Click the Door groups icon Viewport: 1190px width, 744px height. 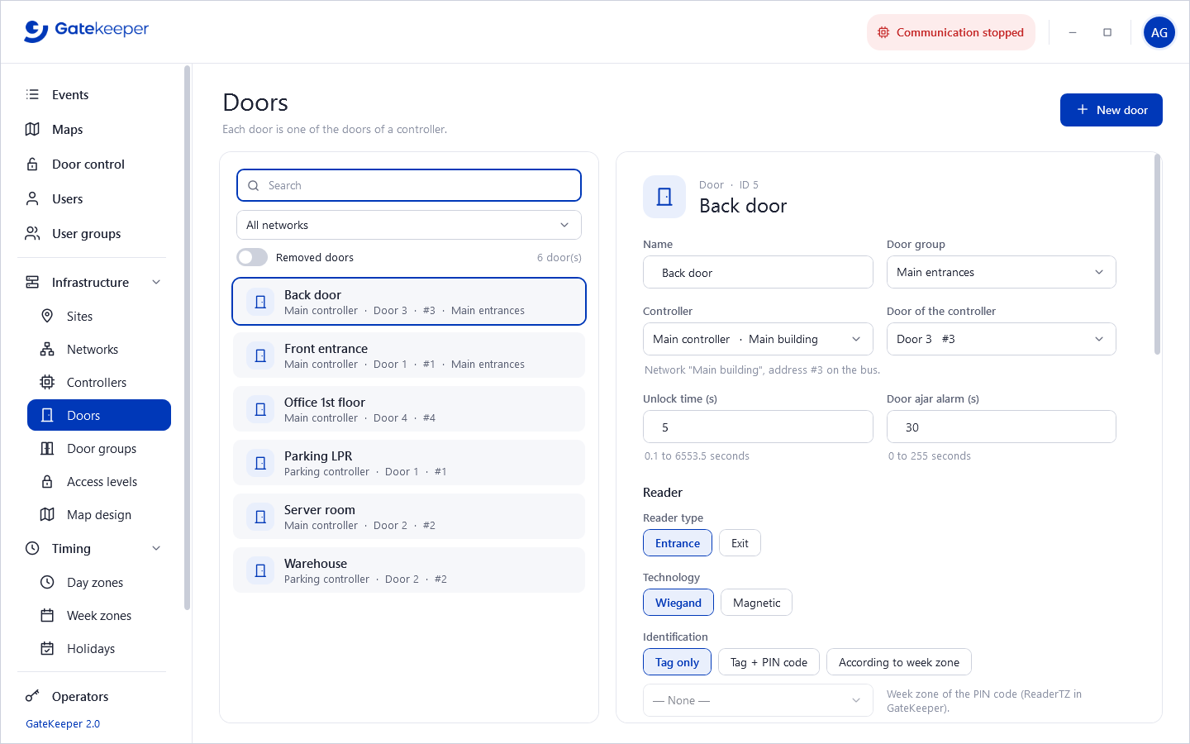point(47,448)
